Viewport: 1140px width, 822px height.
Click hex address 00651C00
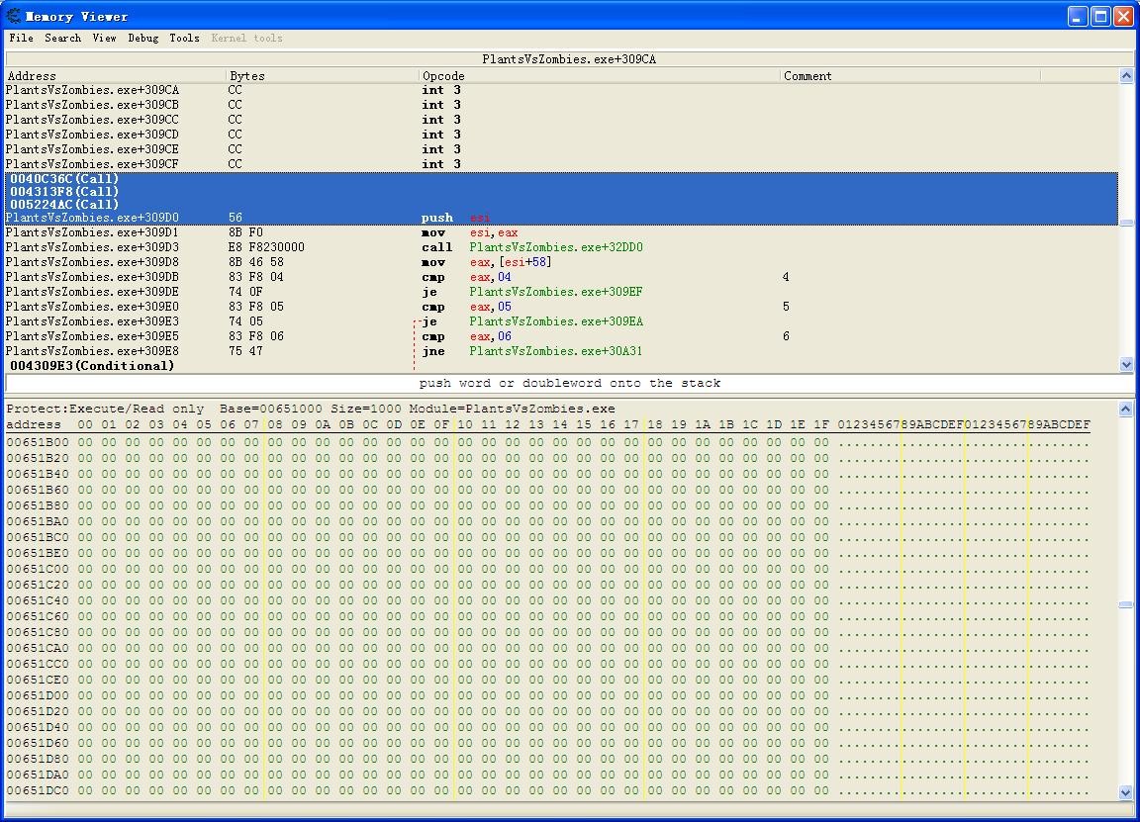38,569
